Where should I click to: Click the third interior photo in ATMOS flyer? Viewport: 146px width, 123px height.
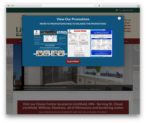coord(54,53)
